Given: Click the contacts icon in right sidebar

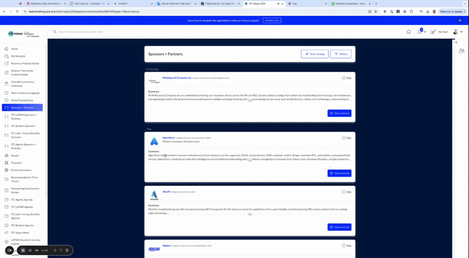Looking at the screenshot, I should coord(461,51).
